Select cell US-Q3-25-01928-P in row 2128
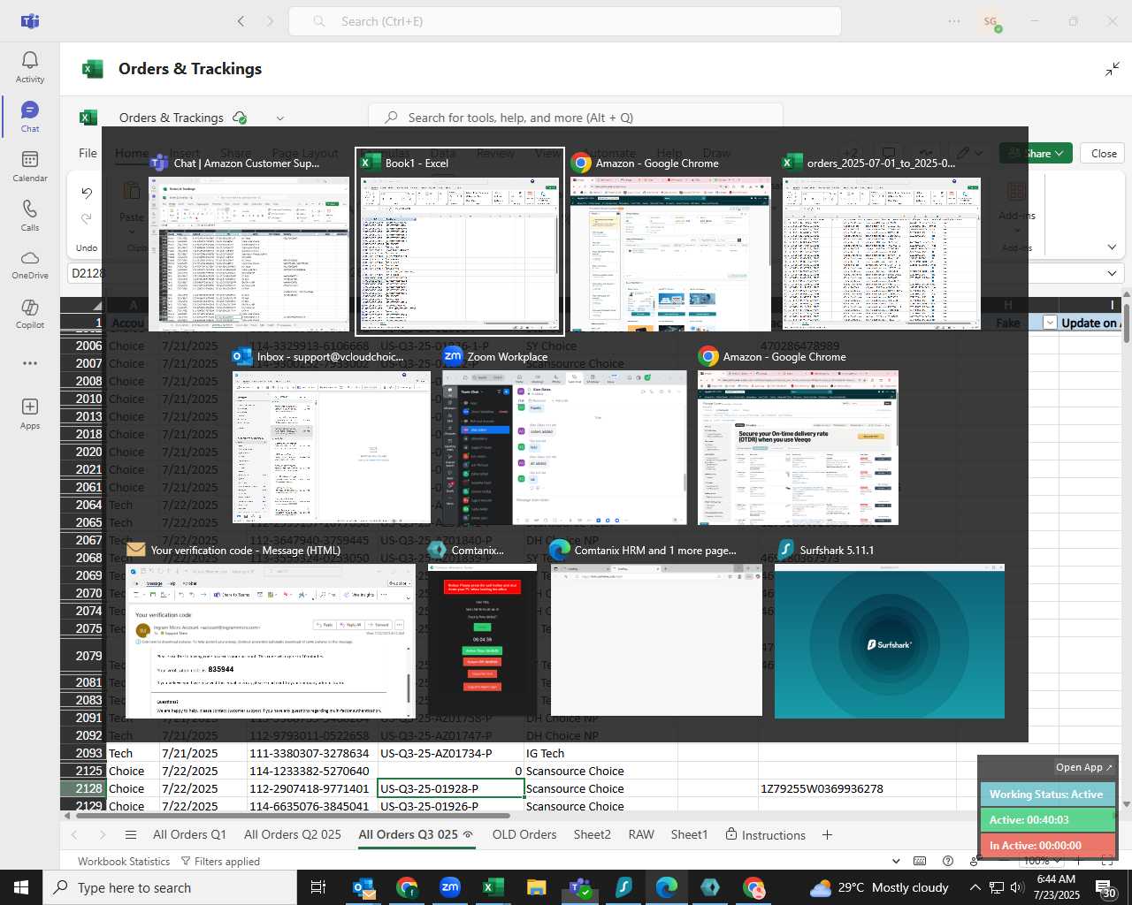The width and height of the screenshot is (1132, 905). click(x=451, y=788)
